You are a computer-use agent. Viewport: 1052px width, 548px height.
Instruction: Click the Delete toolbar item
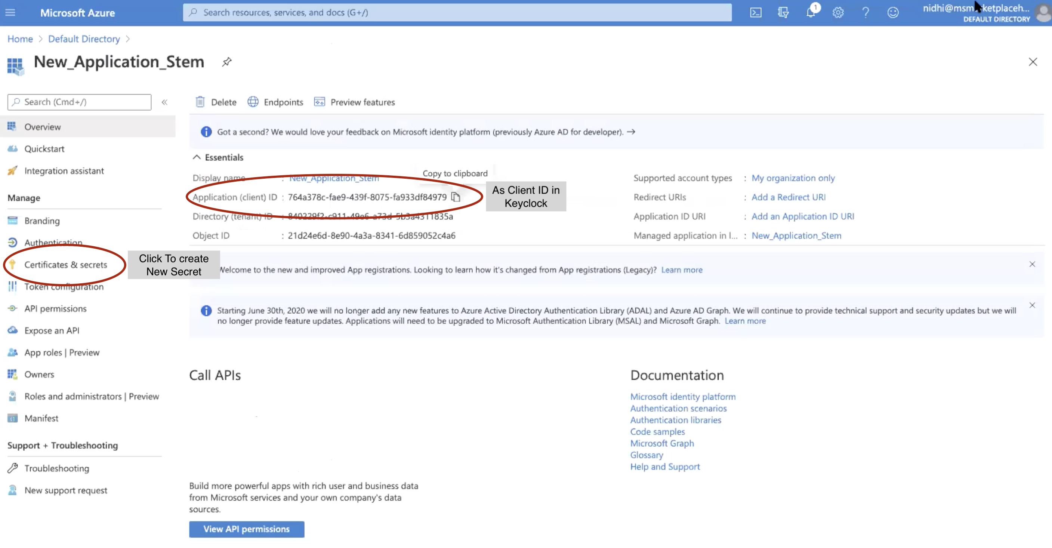pos(216,102)
